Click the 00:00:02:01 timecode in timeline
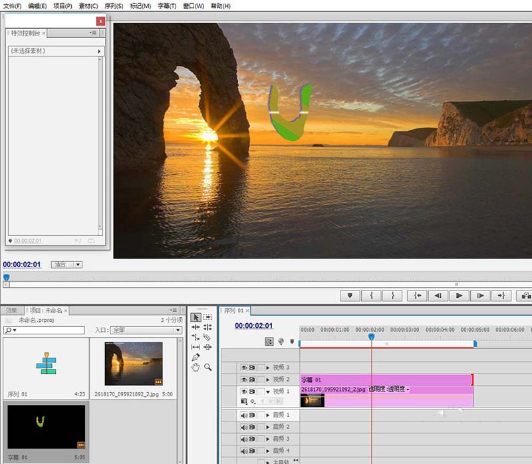 (253, 326)
